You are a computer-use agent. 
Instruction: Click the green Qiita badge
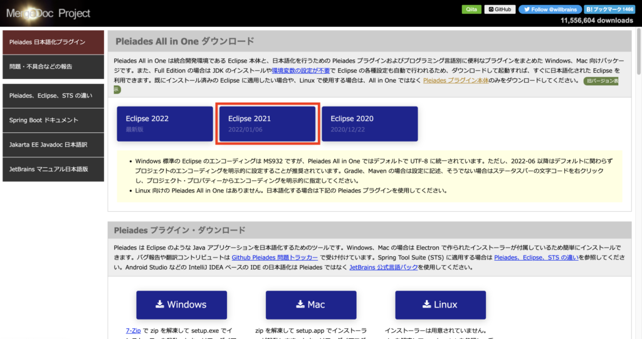pyautogui.click(x=471, y=9)
